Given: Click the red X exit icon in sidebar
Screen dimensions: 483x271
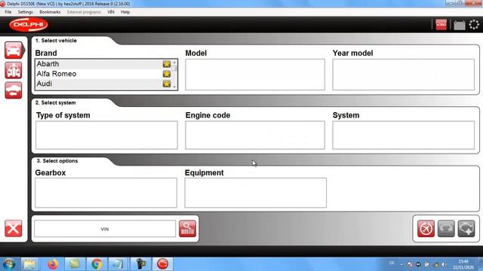Looking at the screenshot, I should (x=14, y=228).
